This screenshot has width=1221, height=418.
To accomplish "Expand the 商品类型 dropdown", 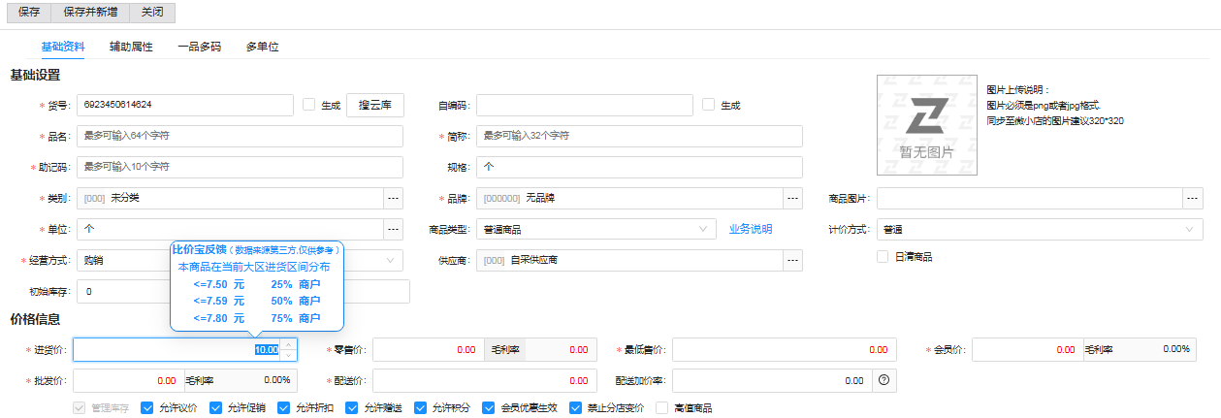I will 596,229.
